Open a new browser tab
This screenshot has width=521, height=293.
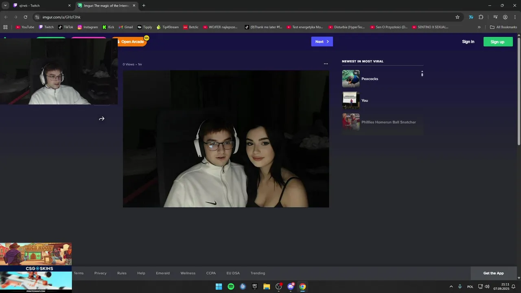pyautogui.click(x=144, y=6)
